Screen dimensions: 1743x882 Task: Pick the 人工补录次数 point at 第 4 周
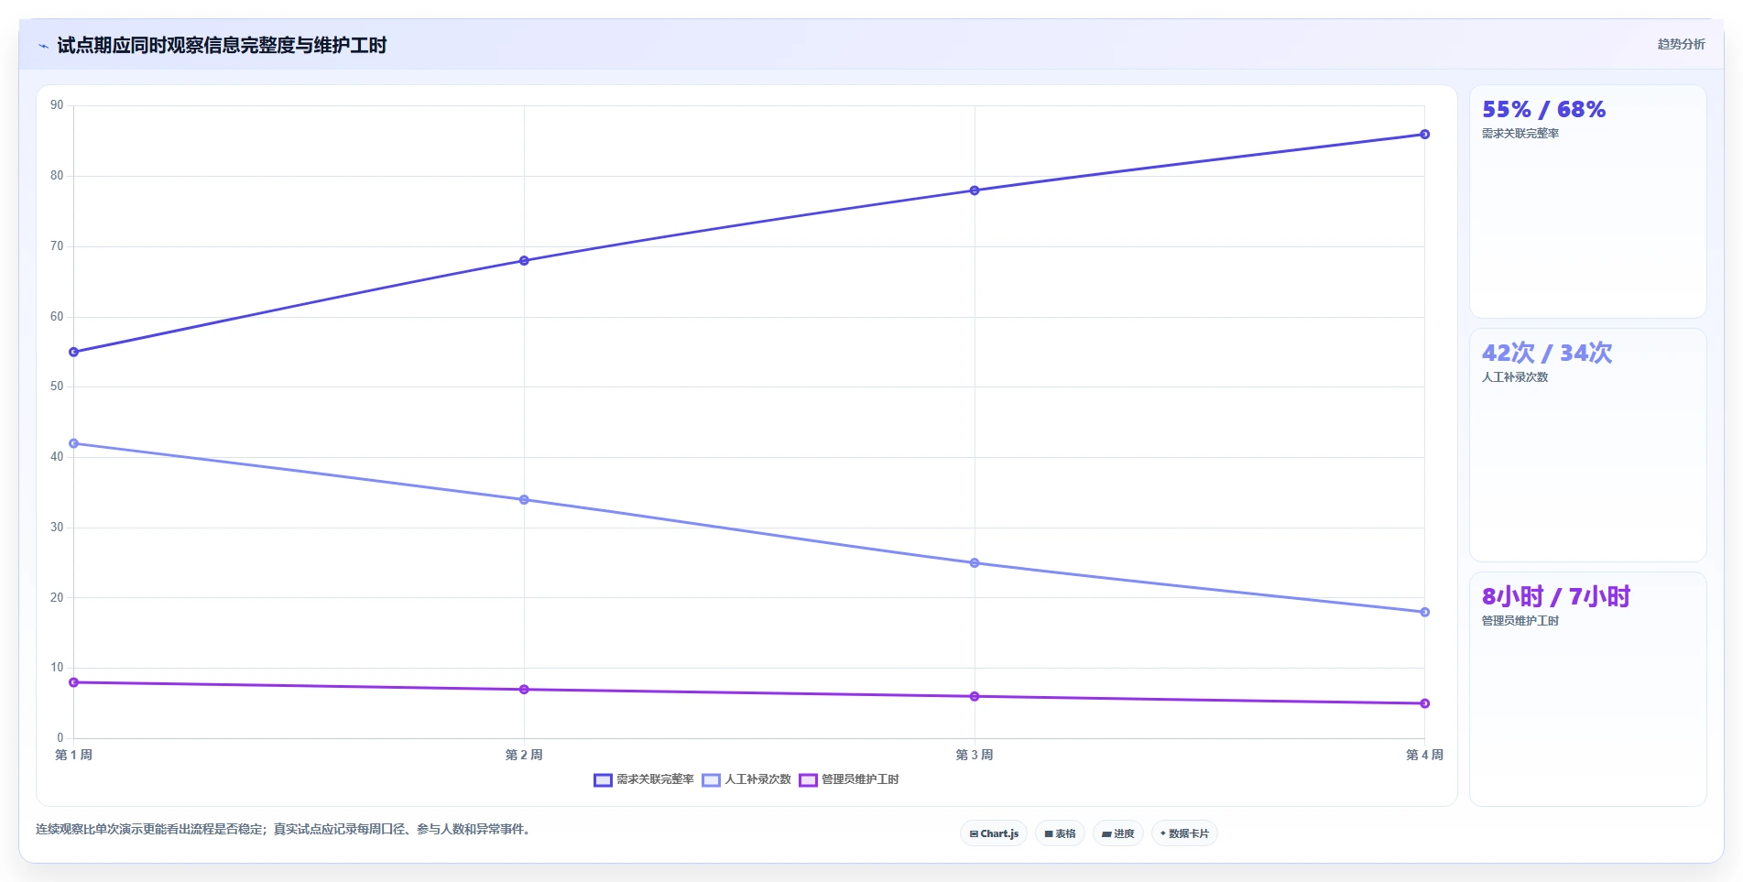1424,612
